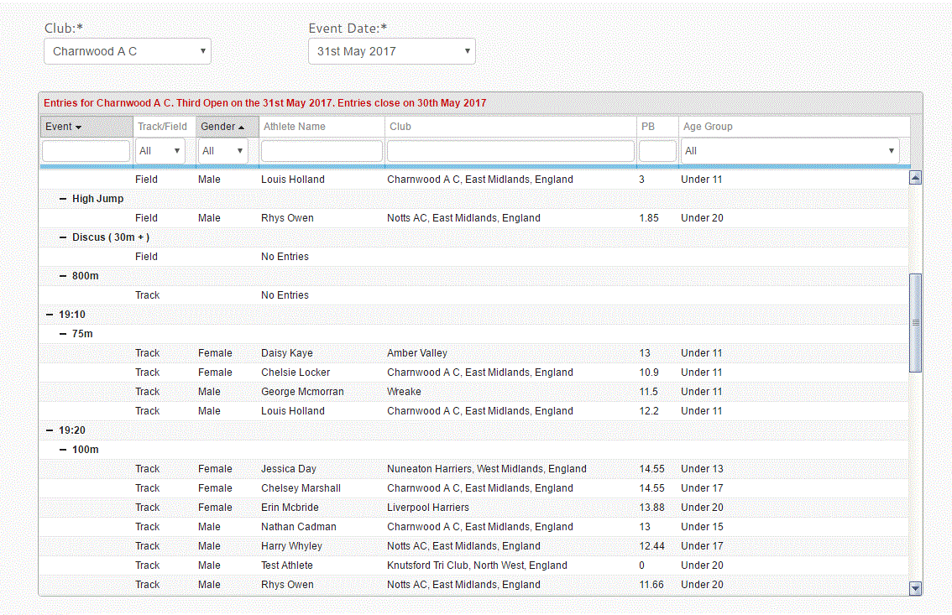Collapse the 75m event group
This screenshot has height=615, width=952.
click(x=63, y=334)
